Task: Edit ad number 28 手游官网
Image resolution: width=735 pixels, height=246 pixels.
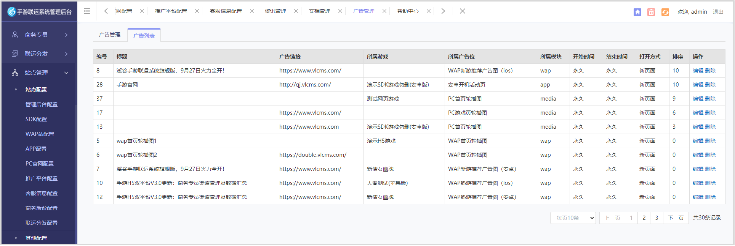Action: tap(698, 85)
